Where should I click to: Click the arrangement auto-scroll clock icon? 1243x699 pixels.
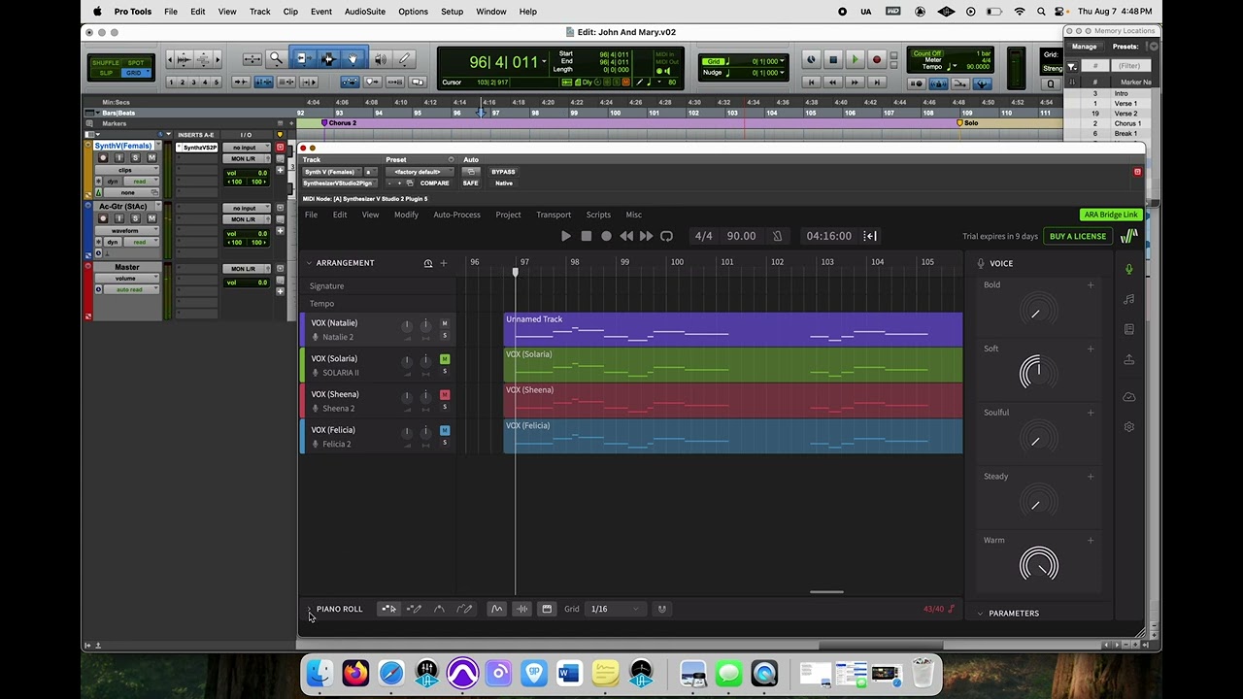[x=427, y=263]
